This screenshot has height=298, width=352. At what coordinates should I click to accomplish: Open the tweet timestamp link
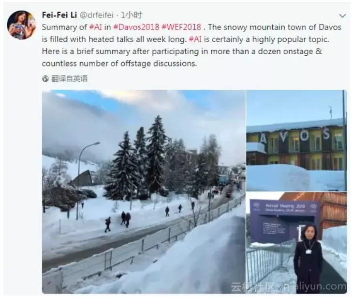pos(132,15)
